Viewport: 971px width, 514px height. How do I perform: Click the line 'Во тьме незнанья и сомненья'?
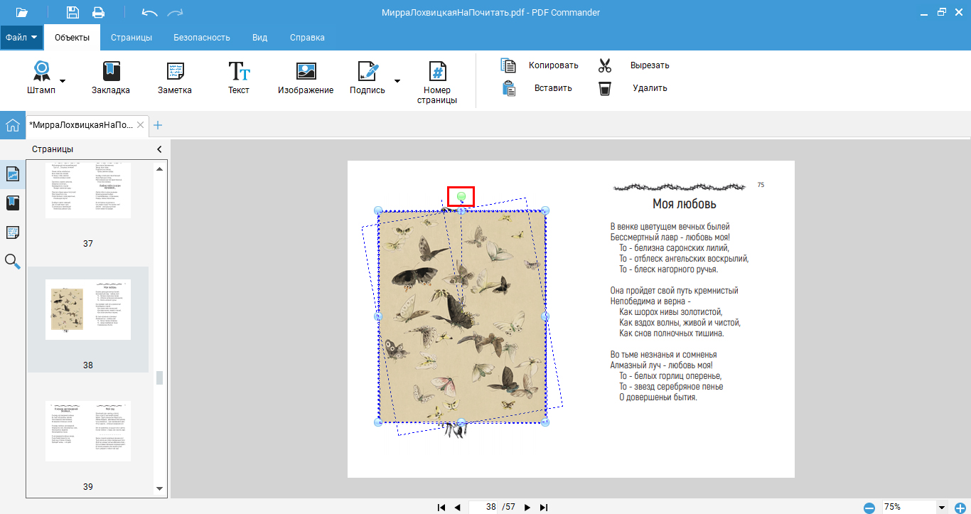[x=664, y=355]
